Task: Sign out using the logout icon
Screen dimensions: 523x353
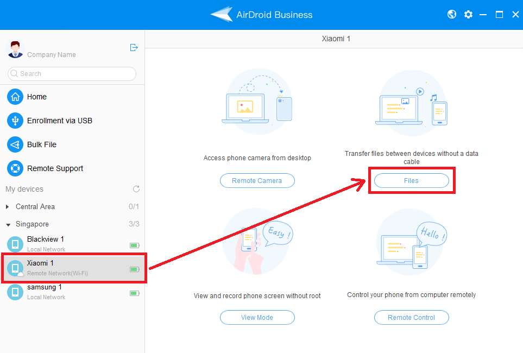Action: click(134, 48)
